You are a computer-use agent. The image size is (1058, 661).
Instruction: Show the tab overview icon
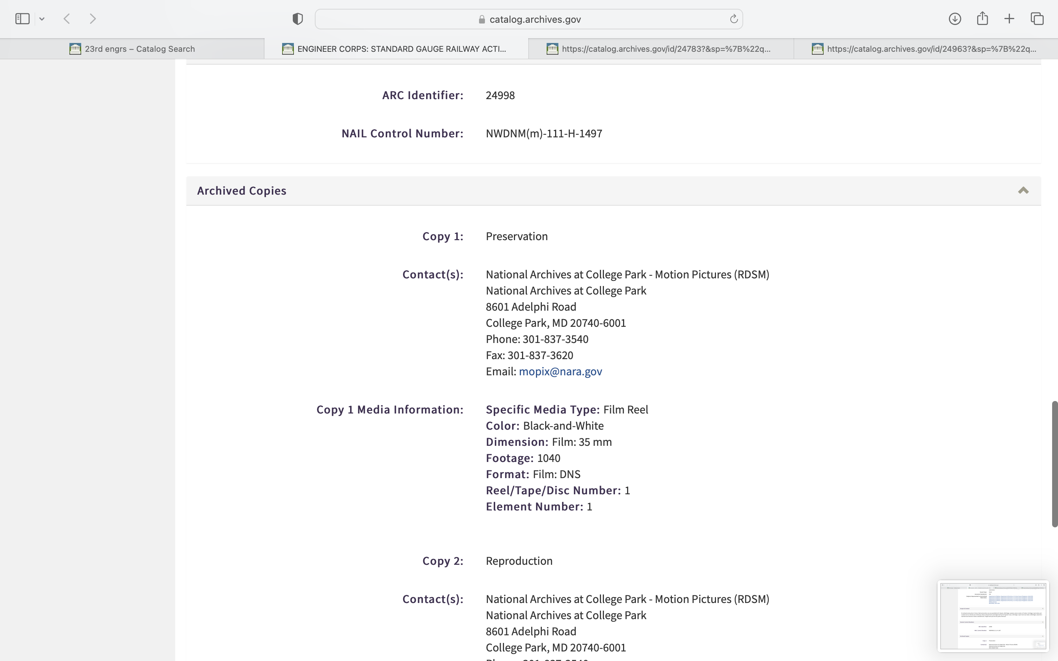pos(1037,19)
